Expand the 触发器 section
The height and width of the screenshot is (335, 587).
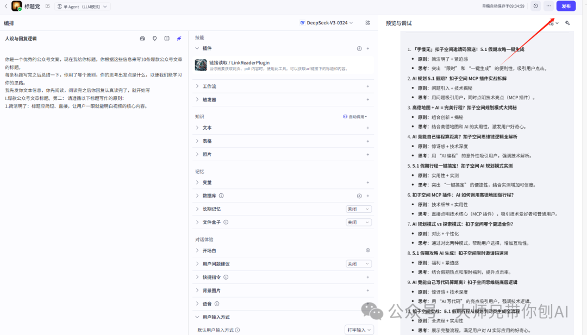pyautogui.click(x=197, y=100)
